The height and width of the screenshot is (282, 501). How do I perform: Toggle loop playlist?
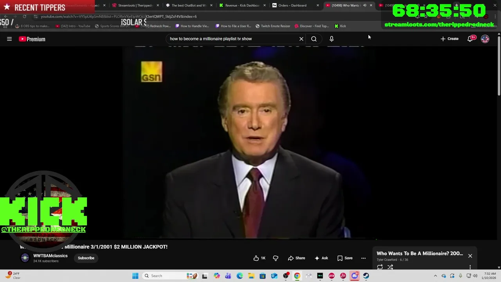click(380, 267)
